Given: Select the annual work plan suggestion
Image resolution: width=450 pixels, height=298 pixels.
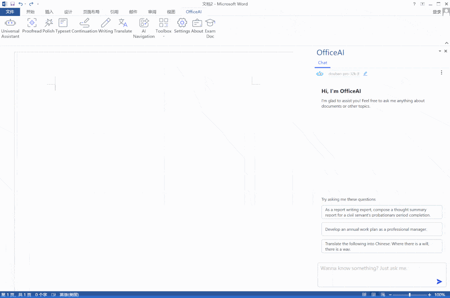Looking at the screenshot, I should point(382,229).
